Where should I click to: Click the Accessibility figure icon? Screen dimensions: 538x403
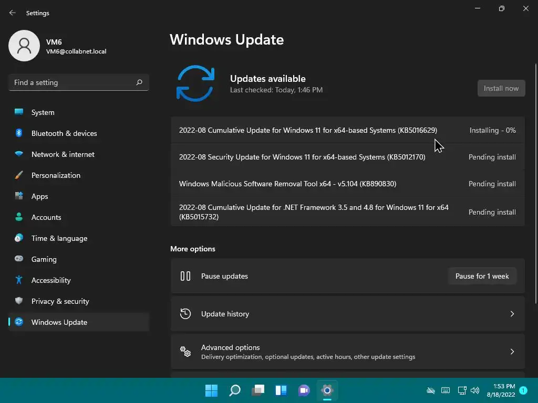tap(19, 280)
